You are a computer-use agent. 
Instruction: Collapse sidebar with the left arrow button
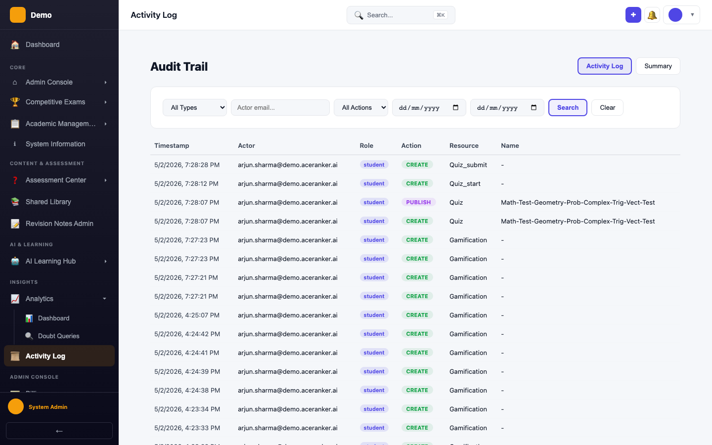59,431
